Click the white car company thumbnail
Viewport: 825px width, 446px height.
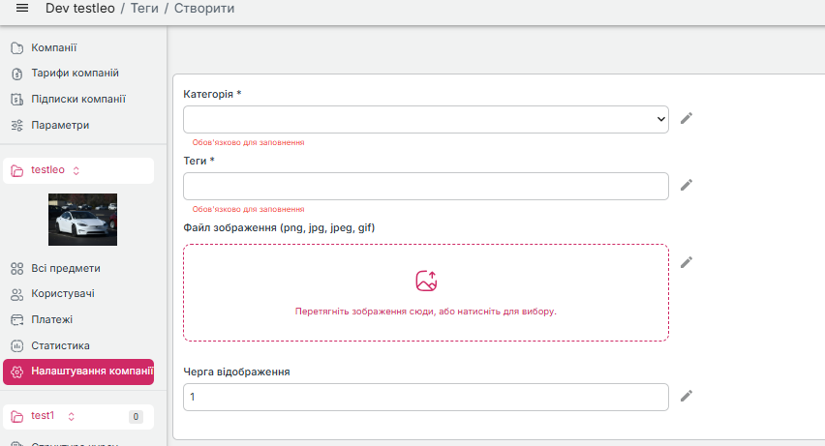click(x=82, y=220)
